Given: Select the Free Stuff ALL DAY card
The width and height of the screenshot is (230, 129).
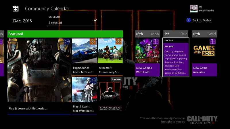Looking at the screenshot, I should tap(176, 57).
